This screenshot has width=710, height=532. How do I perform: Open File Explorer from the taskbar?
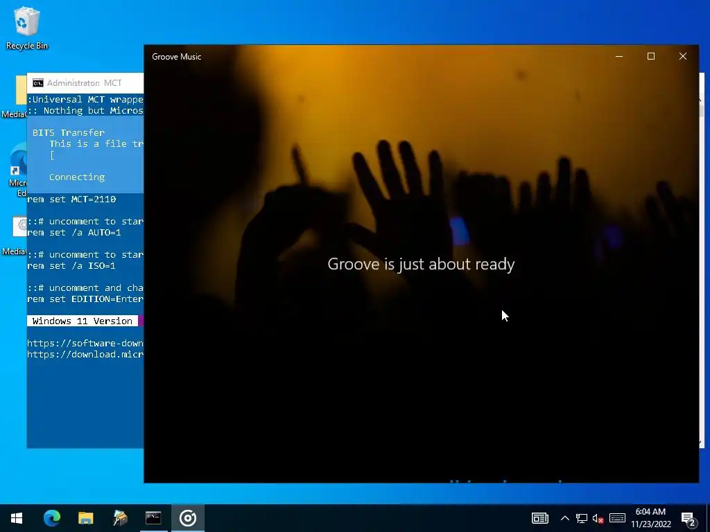tap(85, 518)
